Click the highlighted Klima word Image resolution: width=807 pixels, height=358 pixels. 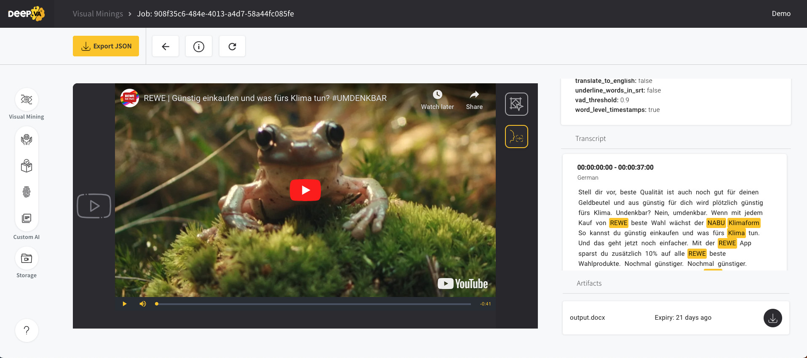pyautogui.click(x=736, y=233)
